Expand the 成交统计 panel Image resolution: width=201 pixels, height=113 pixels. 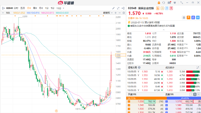[198, 67]
